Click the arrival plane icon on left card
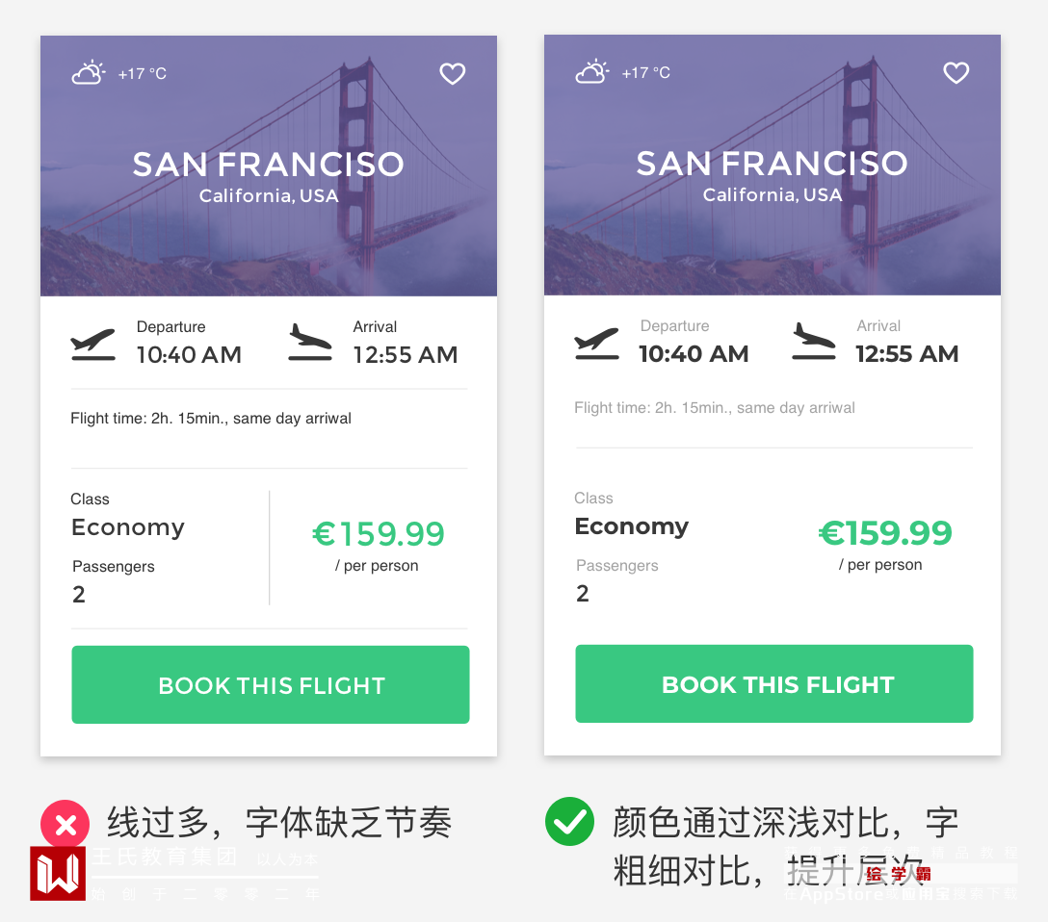1048x922 pixels. [x=310, y=343]
